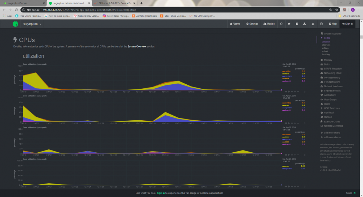This screenshot has height=197, width=363.
Task: Open the Chrome profile avatar
Action: 352,10
